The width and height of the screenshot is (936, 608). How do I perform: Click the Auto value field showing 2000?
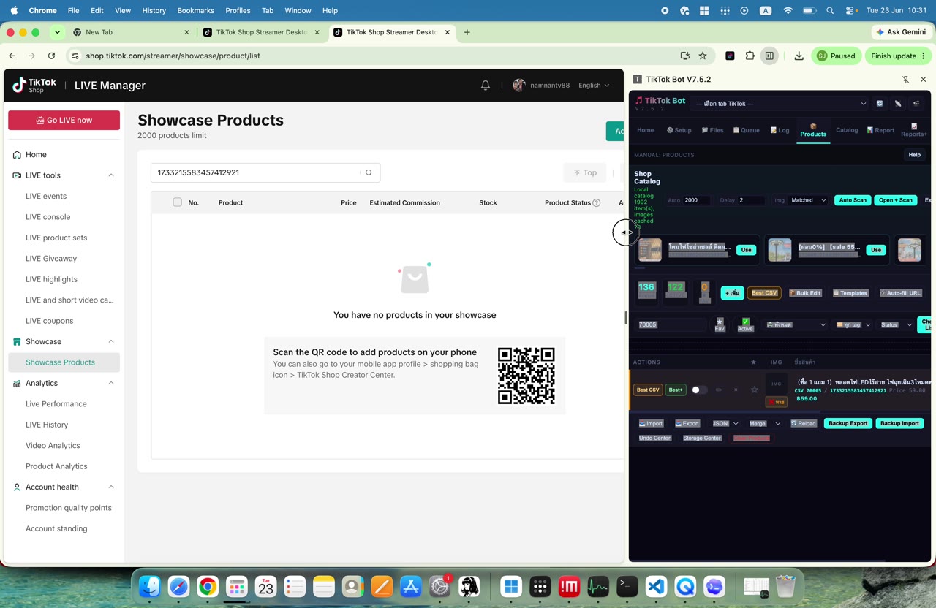pos(697,200)
